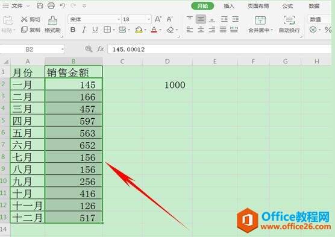This screenshot has height=237, width=335.
Task: Decrease font size with A- icon
Action: [x=169, y=19]
